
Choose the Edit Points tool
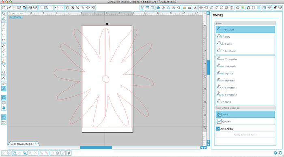pyautogui.click(x=4, y=19)
